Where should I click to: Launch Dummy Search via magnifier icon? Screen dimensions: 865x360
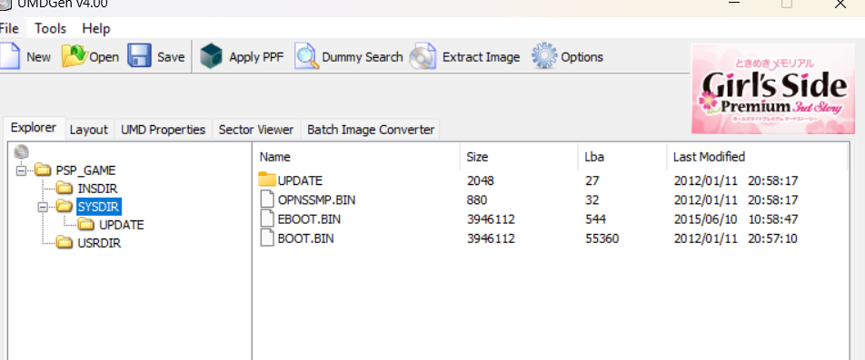click(307, 56)
